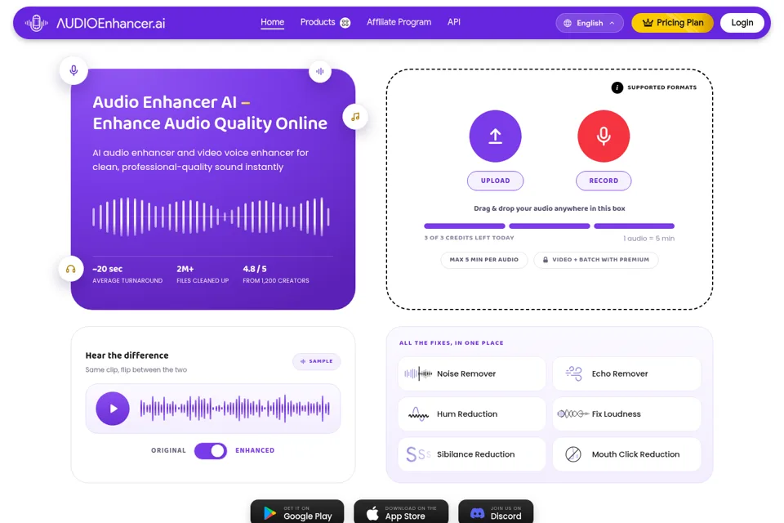The image size is (784, 523).
Task: Click the hero waveform graphic
Action: 211,217
